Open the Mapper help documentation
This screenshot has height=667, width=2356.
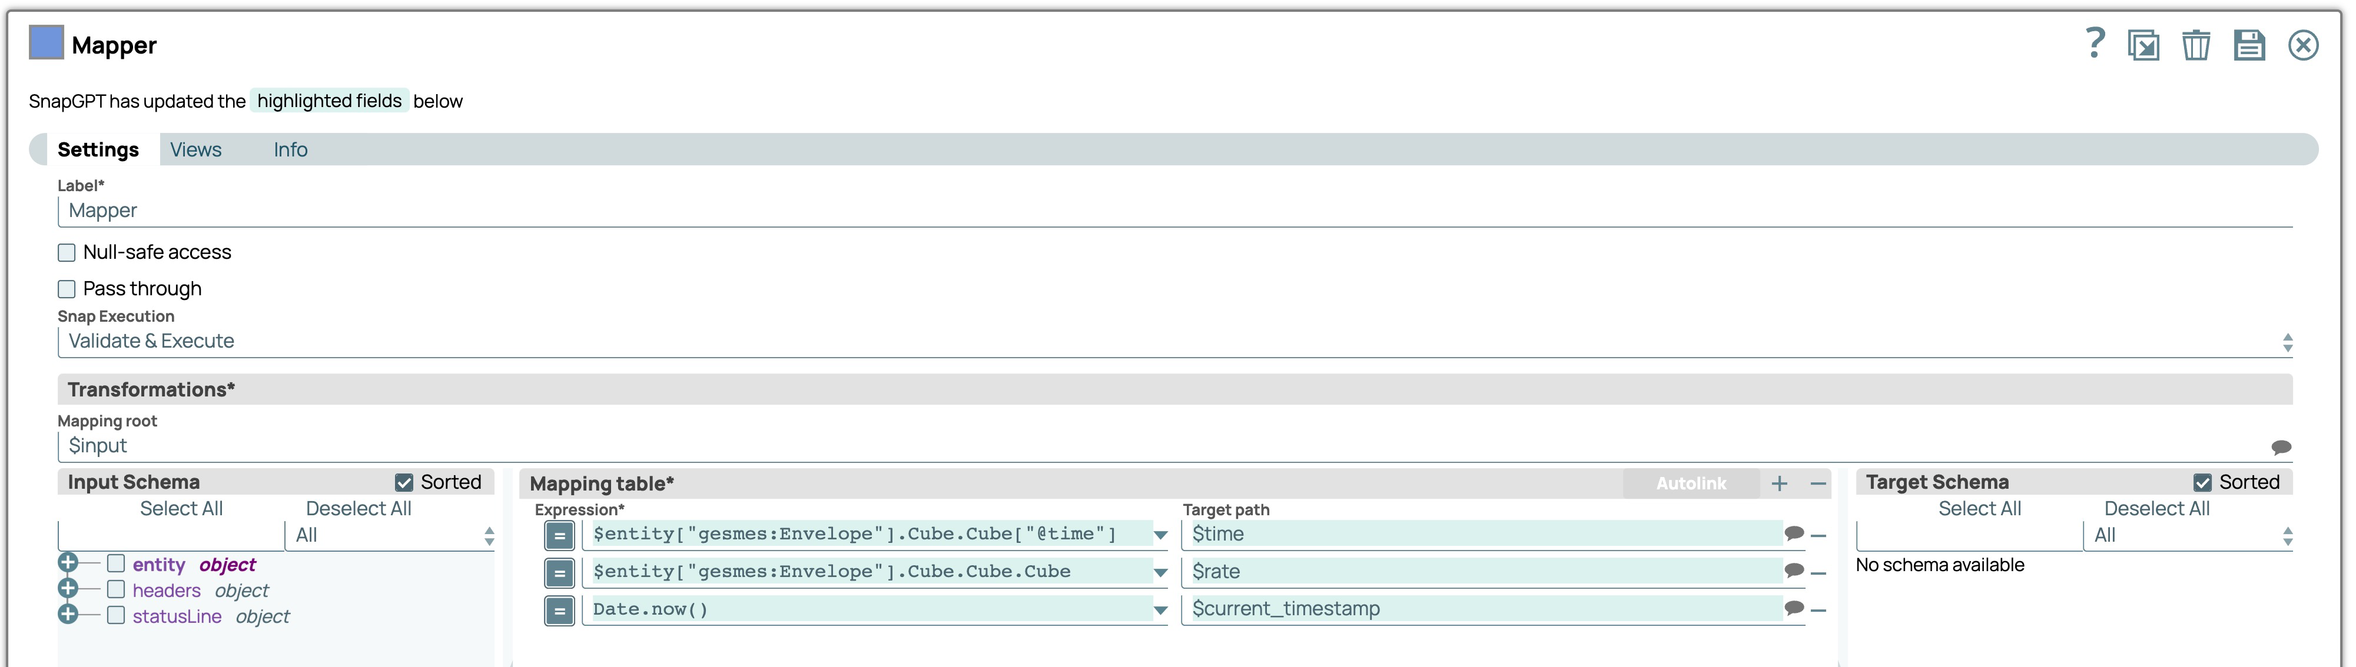[2095, 44]
